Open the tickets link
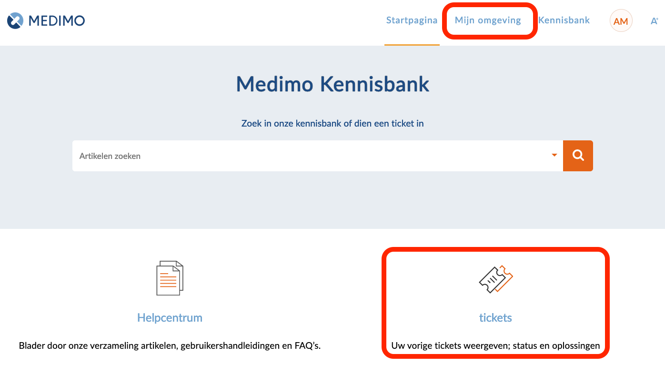Image resolution: width=665 pixels, height=374 pixels. [495, 318]
